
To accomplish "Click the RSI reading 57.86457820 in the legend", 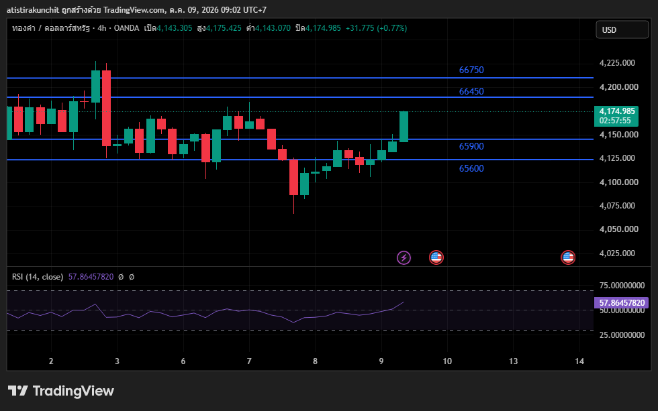I will click(91, 277).
